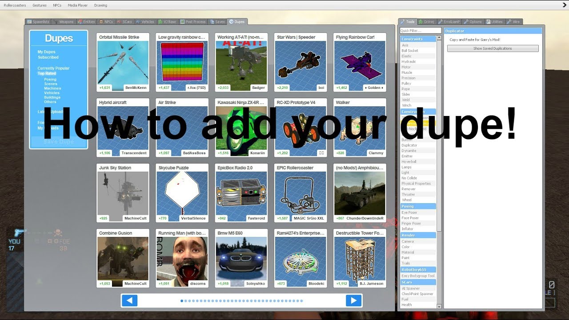Select the Winch tool
The width and height of the screenshot is (569, 320).
point(418,105)
